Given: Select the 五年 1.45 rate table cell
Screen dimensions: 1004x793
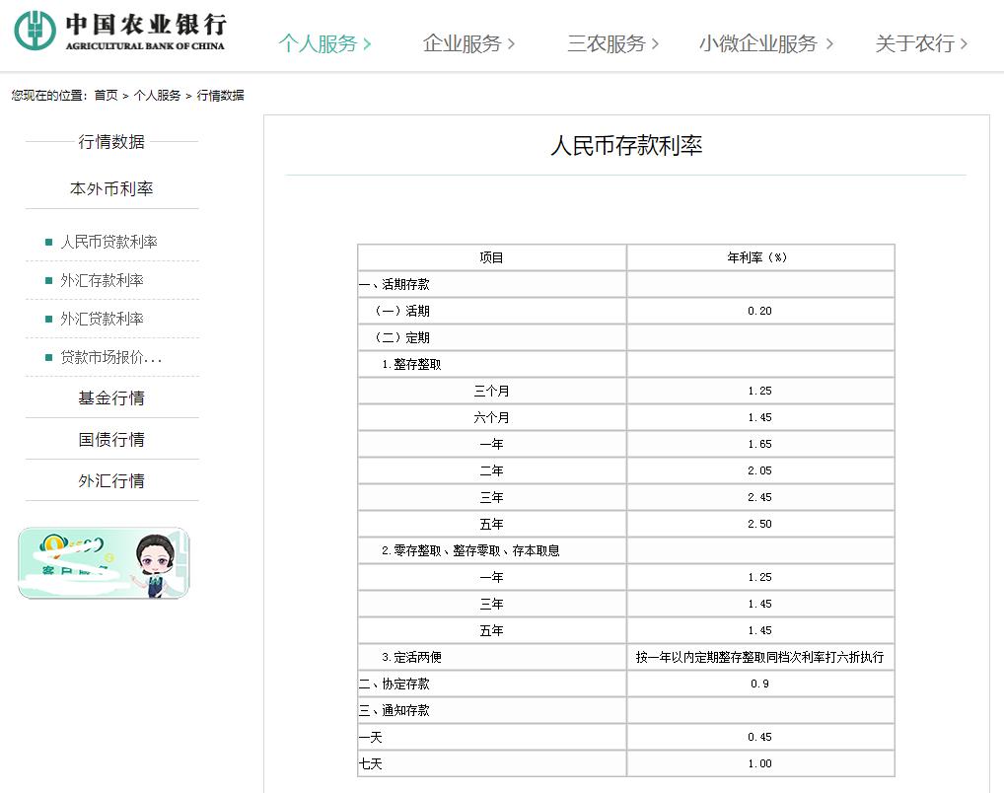Looking at the screenshot, I should (x=760, y=629).
